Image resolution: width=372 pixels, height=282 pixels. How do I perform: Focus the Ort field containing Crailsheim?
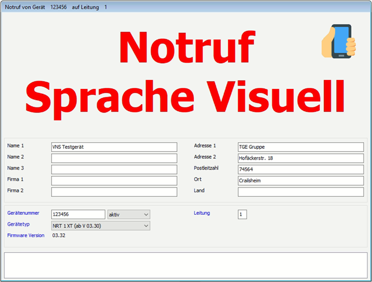pos(300,181)
